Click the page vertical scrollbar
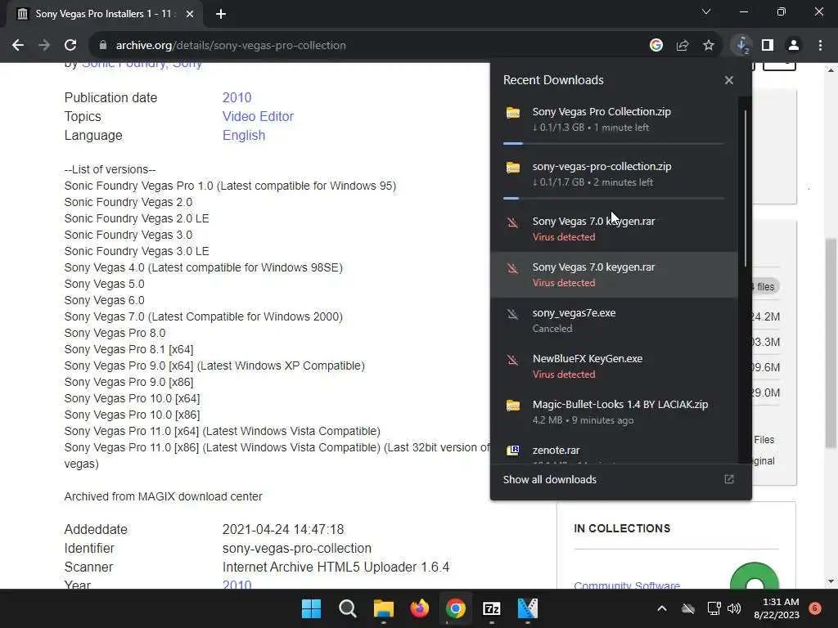The width and height of the screenshot is (838, 628). click(x=831, y=342)
